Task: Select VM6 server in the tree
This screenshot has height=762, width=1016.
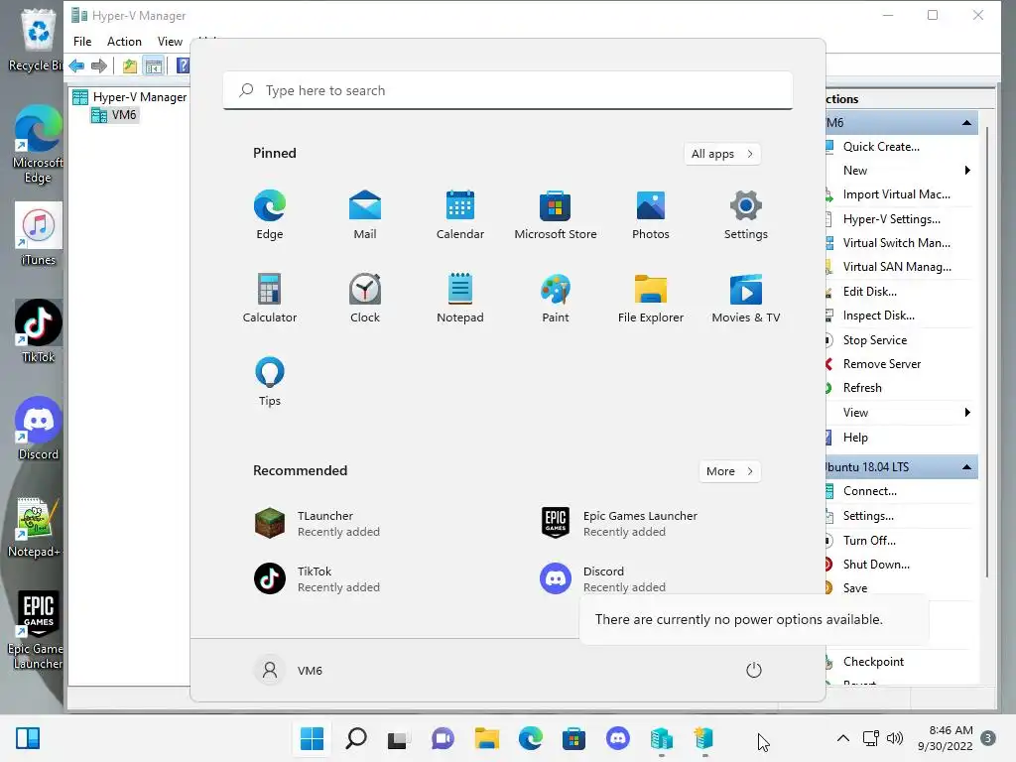Action: point(117,115)
